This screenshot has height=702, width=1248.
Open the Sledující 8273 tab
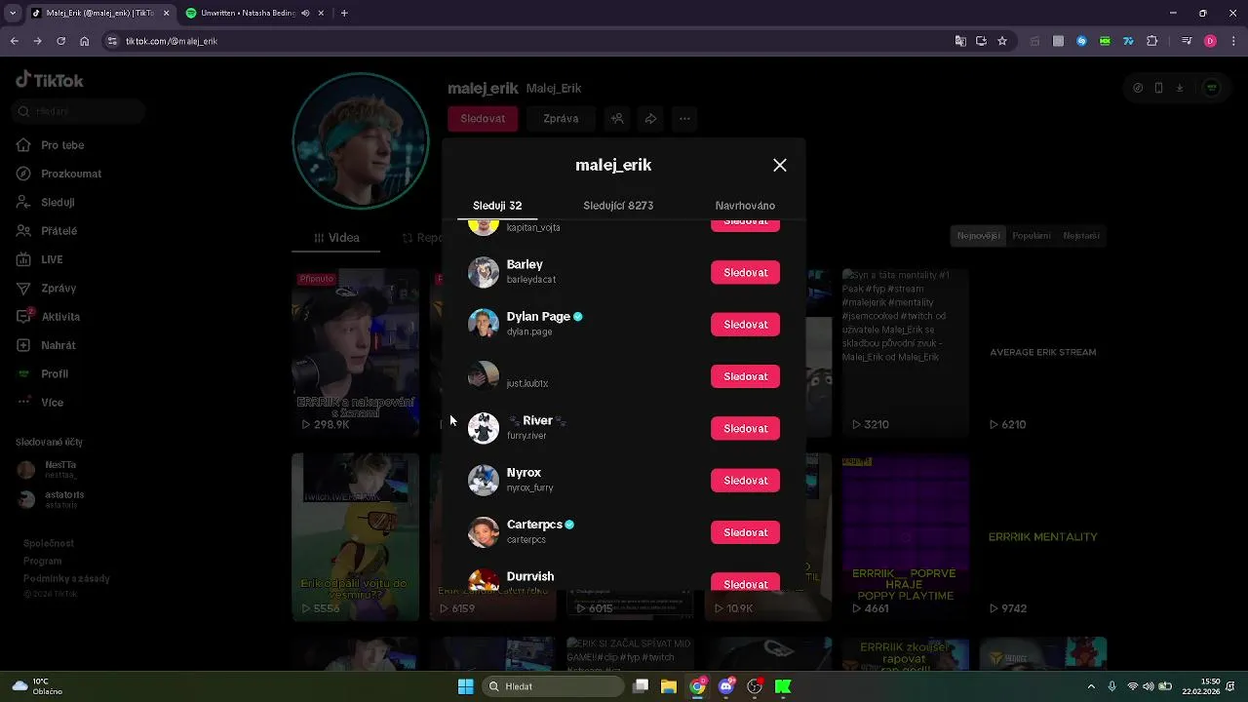(618, 206)
